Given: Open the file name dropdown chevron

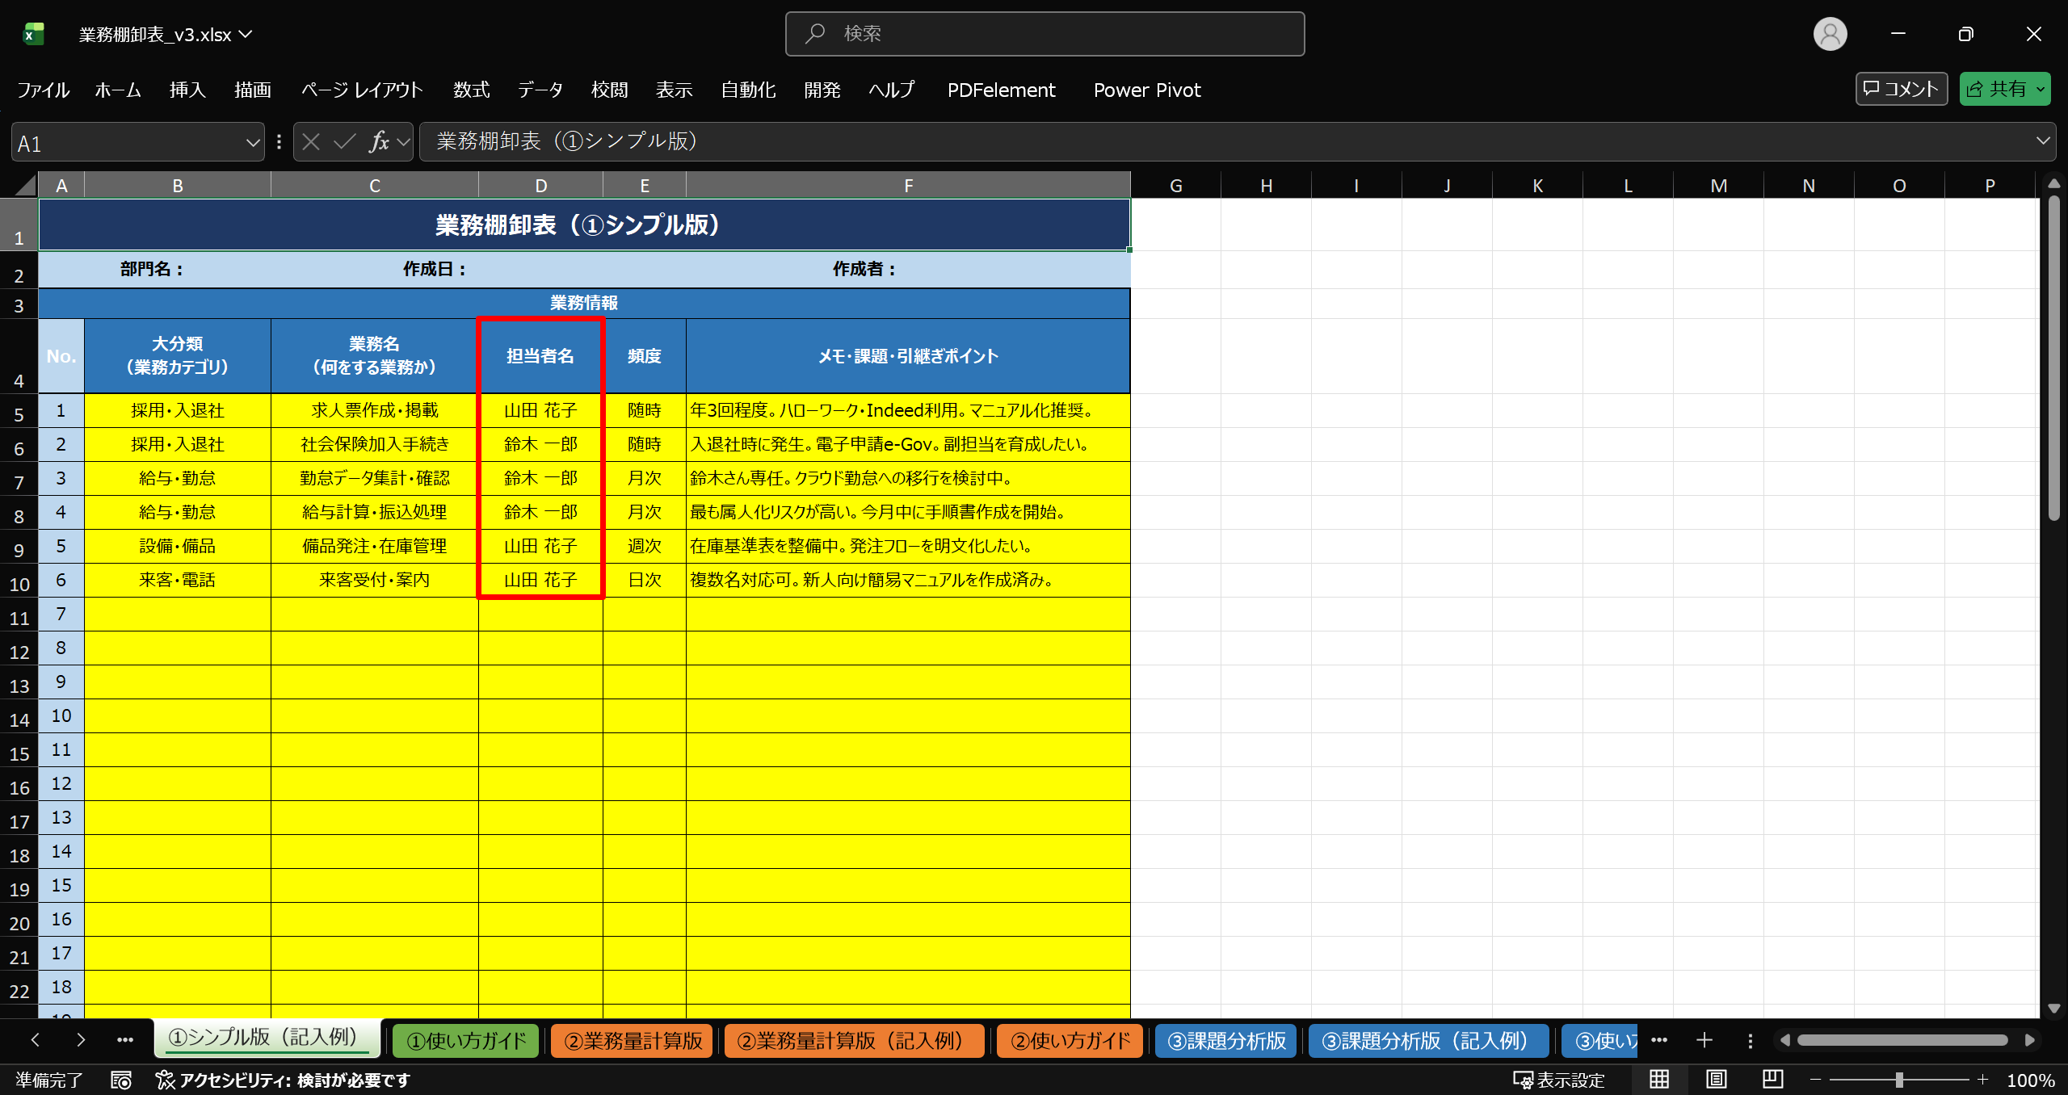Looking at the screenshot, I should tap(246, 34).
